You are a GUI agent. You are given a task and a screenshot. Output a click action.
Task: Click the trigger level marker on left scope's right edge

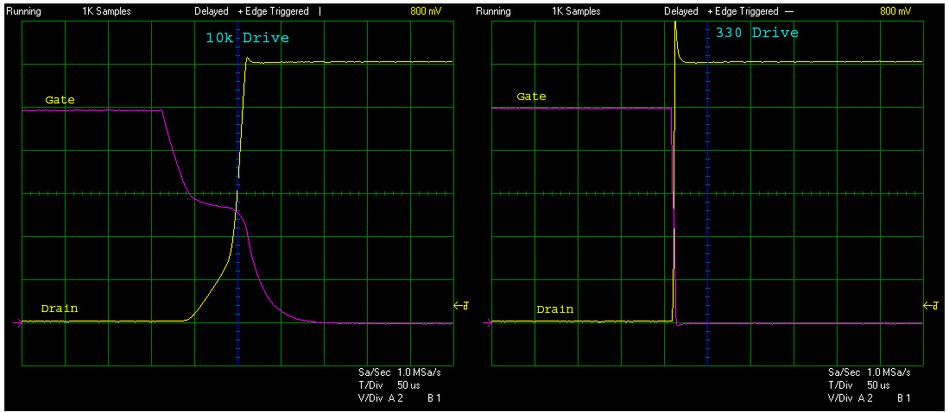[460, 306]
